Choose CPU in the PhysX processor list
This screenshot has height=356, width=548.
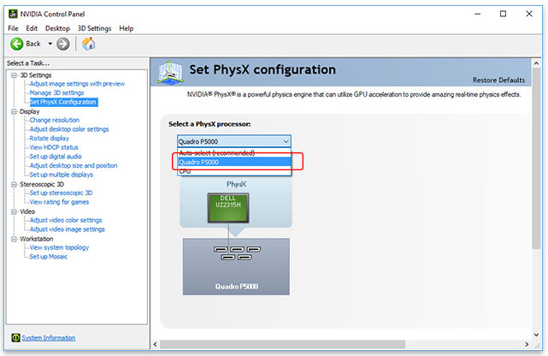coord(234,171)
